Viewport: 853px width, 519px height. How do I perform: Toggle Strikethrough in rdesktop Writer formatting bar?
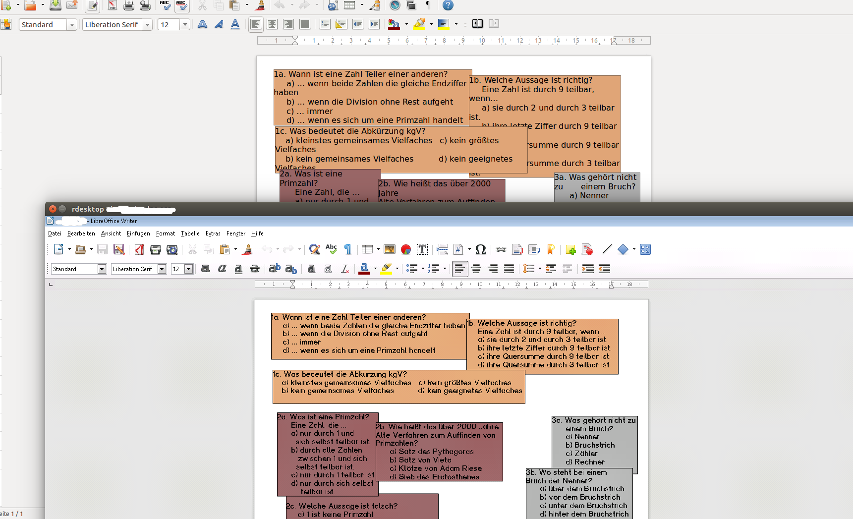point(255,269)
